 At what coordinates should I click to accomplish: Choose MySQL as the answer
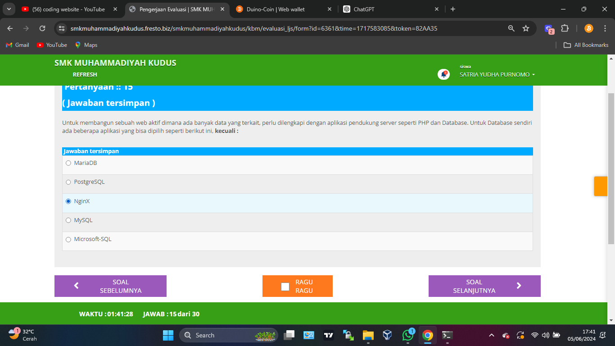click(x=68, y=220)
